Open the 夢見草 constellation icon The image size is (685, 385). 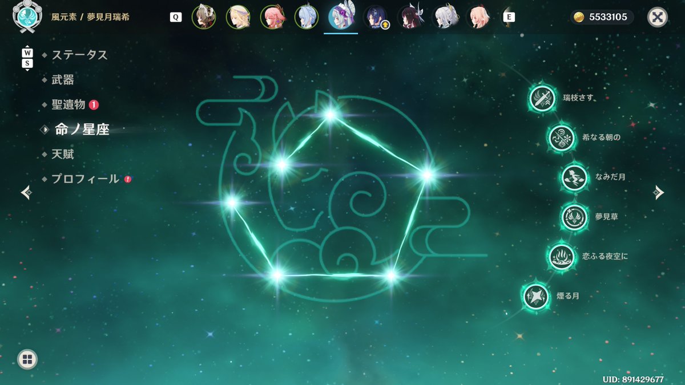pyautogui.click(x=574, y=217)
